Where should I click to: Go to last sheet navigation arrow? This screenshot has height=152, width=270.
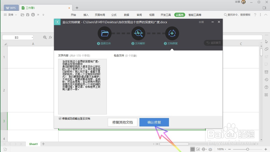21,144
